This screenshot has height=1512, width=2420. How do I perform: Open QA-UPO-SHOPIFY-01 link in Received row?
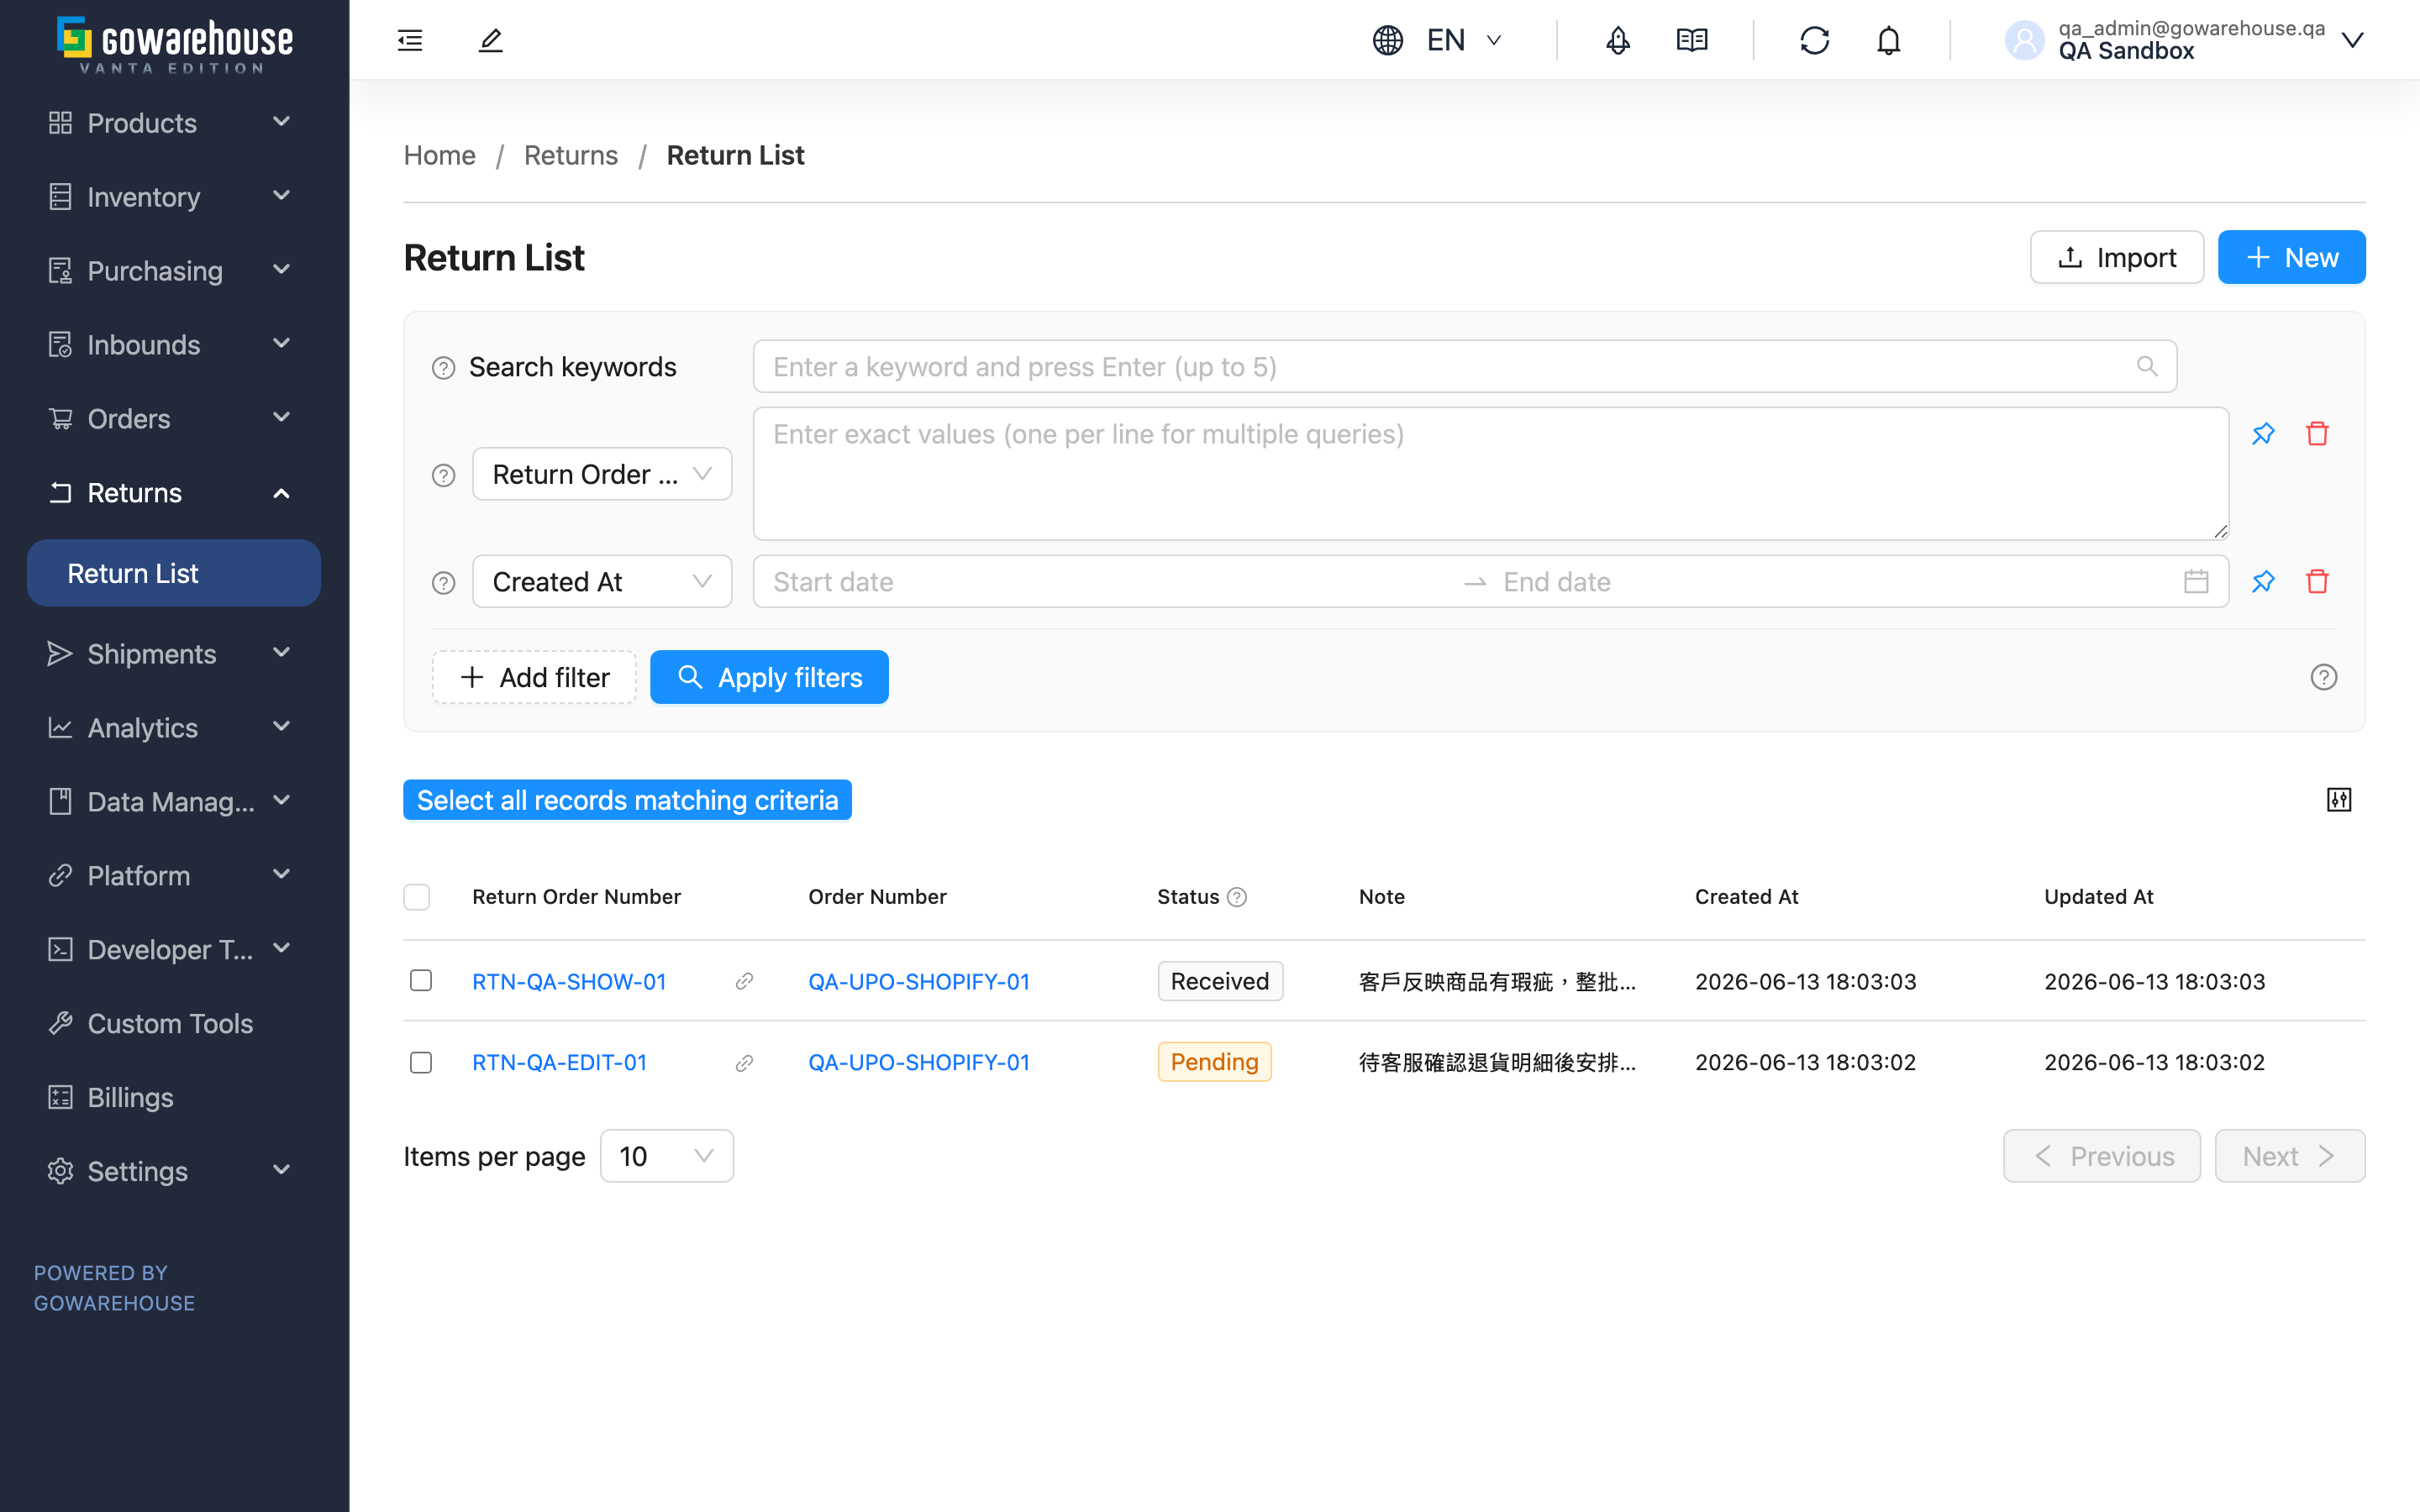[919, 981]
